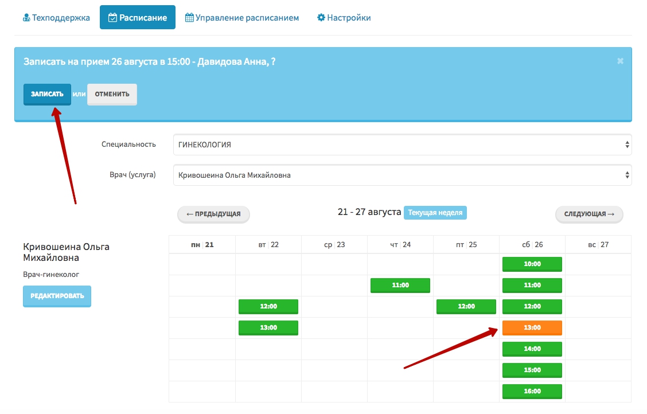Select the 16:00 slot on Saturday 26
647x414 pixels.
coord(532,391)
